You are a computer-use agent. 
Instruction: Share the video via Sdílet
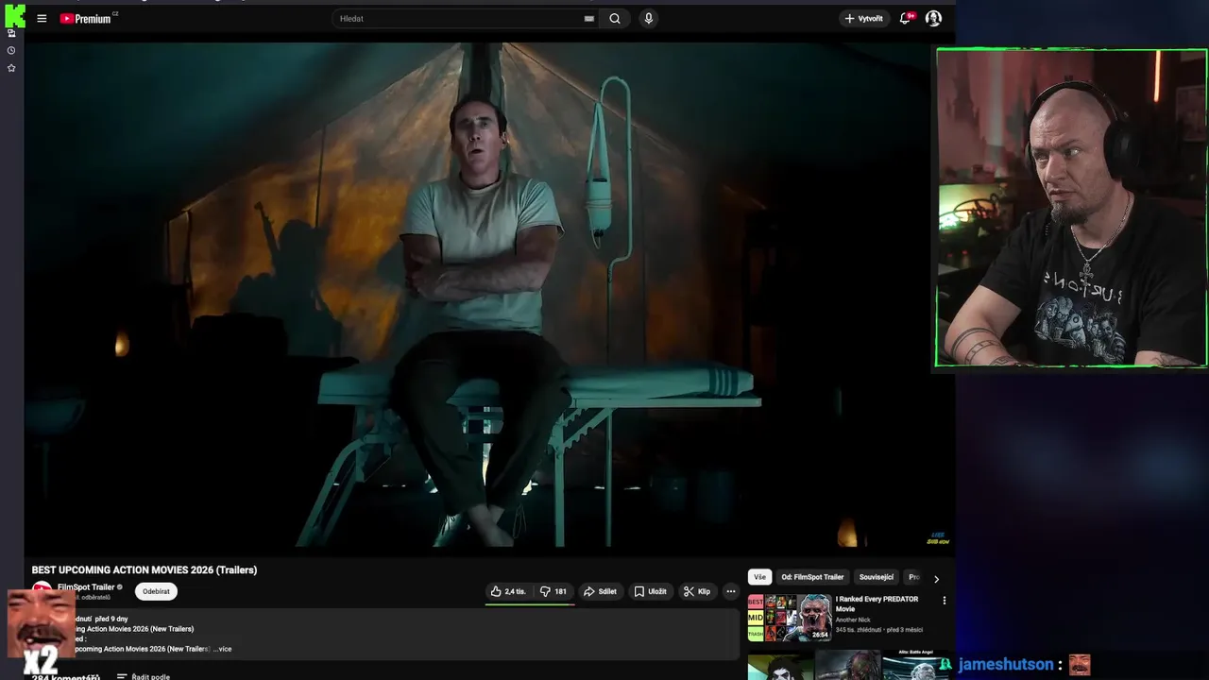(x=600, y=591)
